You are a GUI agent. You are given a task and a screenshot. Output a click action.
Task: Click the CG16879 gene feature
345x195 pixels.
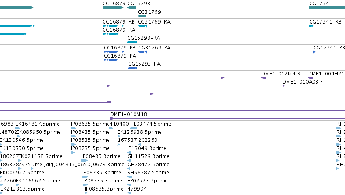pyautogui.click(x=113, y=8)
